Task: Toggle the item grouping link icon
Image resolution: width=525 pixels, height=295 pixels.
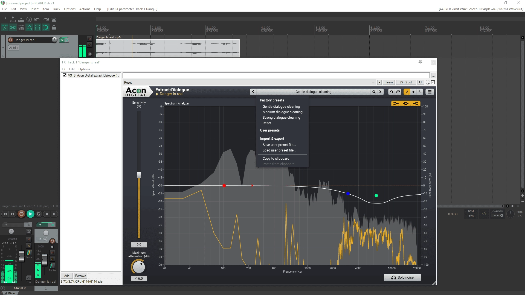Action: click(13, 27)
